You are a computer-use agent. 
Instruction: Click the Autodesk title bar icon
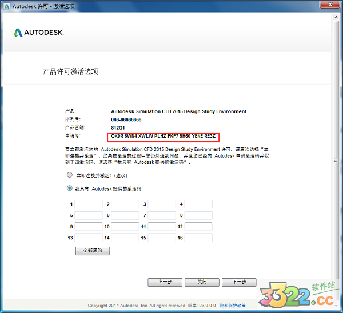7,6
